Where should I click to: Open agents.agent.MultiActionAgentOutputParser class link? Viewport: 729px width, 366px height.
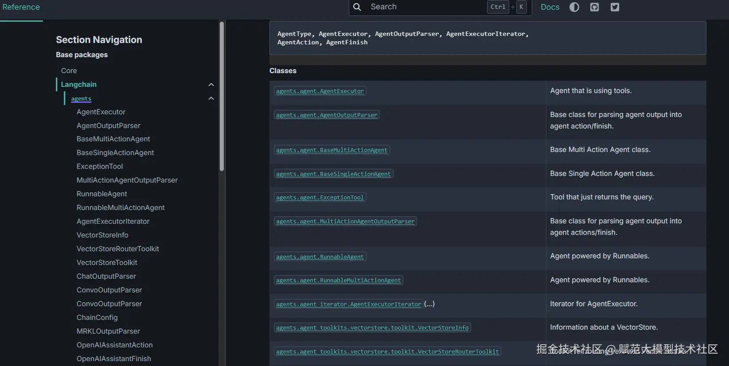click(x=345, y=222)
